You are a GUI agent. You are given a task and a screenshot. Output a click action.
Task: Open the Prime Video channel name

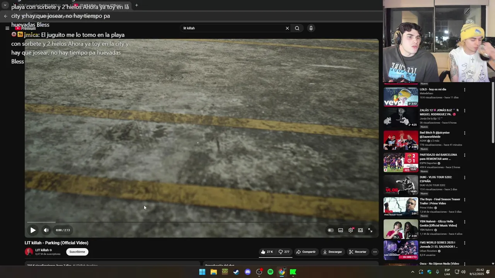[x=427, y=208]
